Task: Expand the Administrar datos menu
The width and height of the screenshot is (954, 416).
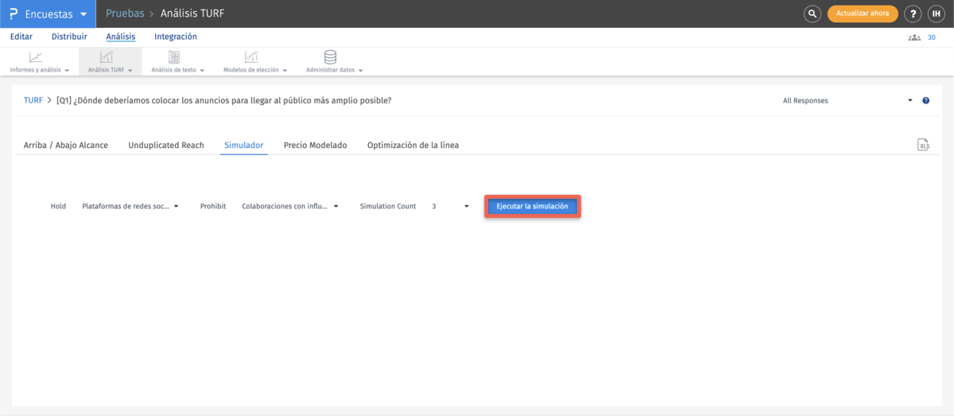Action: [361, 70]
